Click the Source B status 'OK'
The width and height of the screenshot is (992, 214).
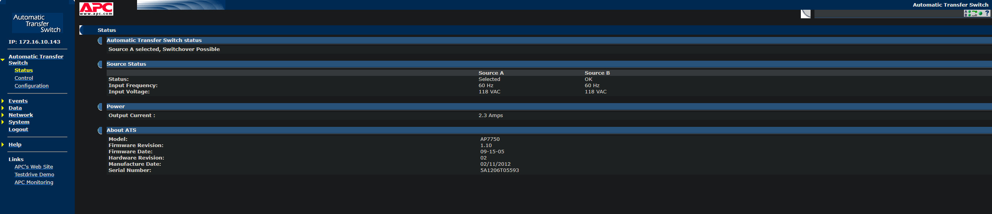pos(588,79)
